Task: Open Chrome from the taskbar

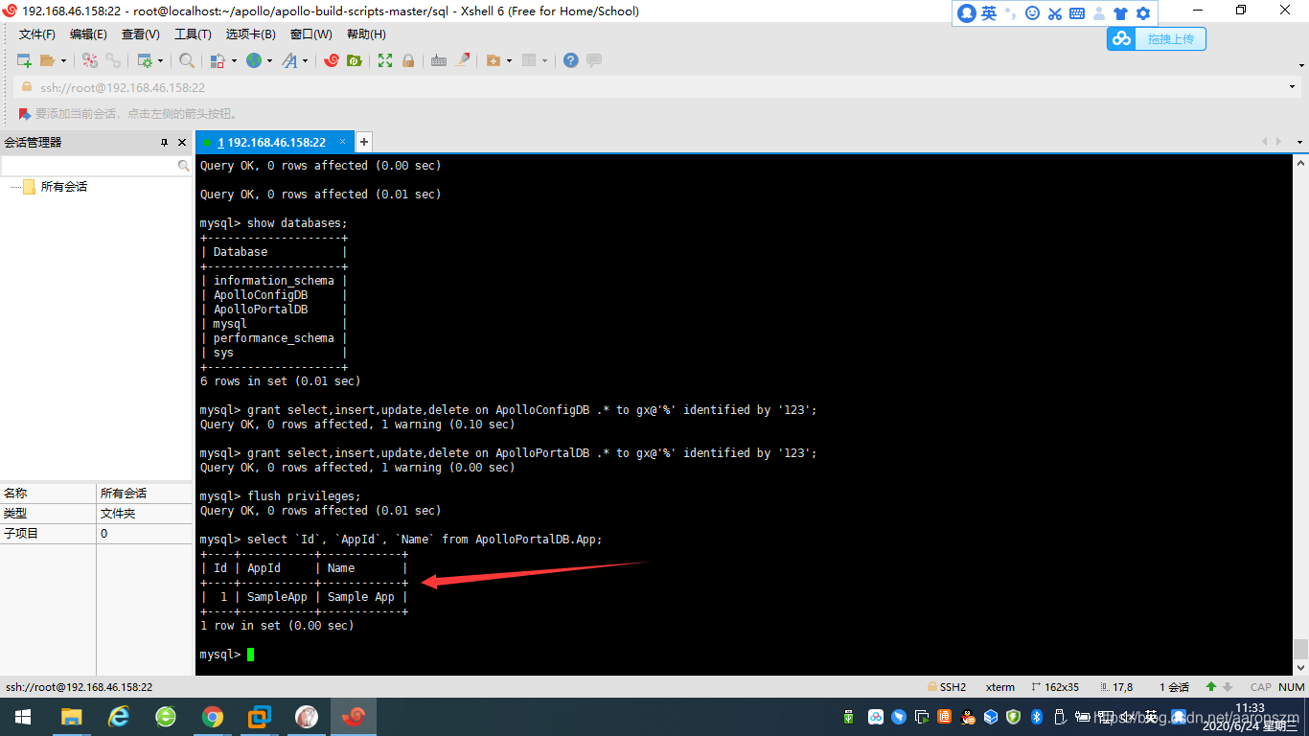Action: 213,717
